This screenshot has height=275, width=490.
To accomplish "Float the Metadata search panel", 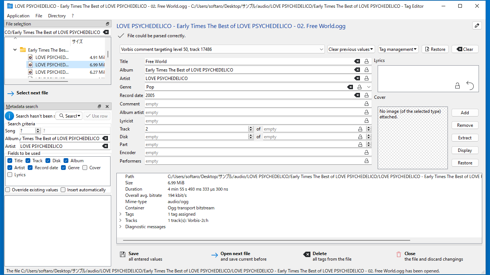I will point(99,107).
